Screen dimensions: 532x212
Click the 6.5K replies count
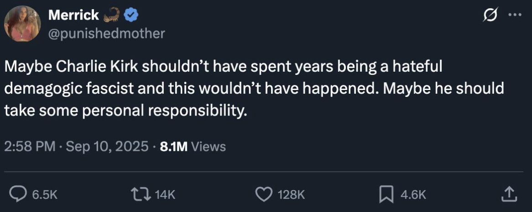(45, 195)
